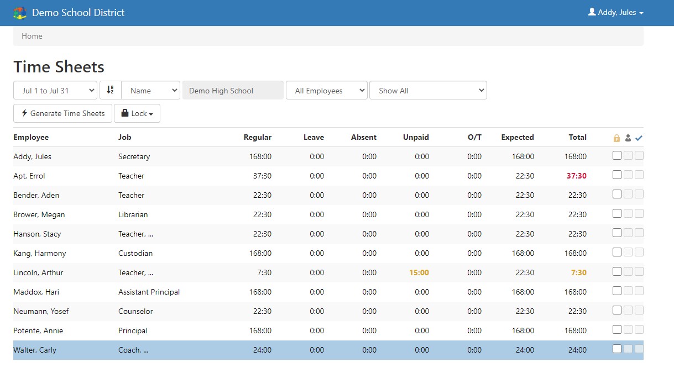Open the Addy, Jules account menu
674x383 pixels.
point(615,12)
